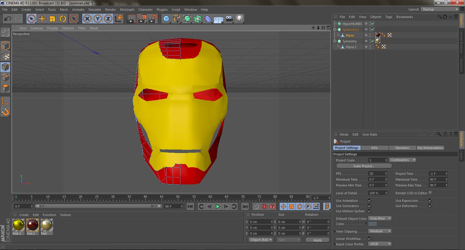Click the light bulb Light icon
Viewport: 465px width, 250px height.
coord(239,19)
